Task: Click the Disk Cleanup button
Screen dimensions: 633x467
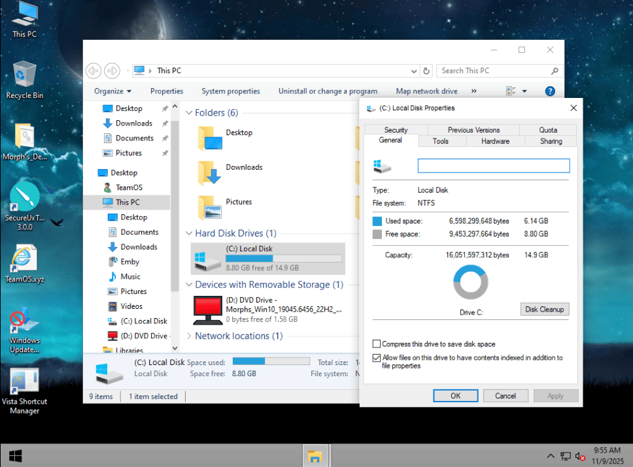Action: 544,310
